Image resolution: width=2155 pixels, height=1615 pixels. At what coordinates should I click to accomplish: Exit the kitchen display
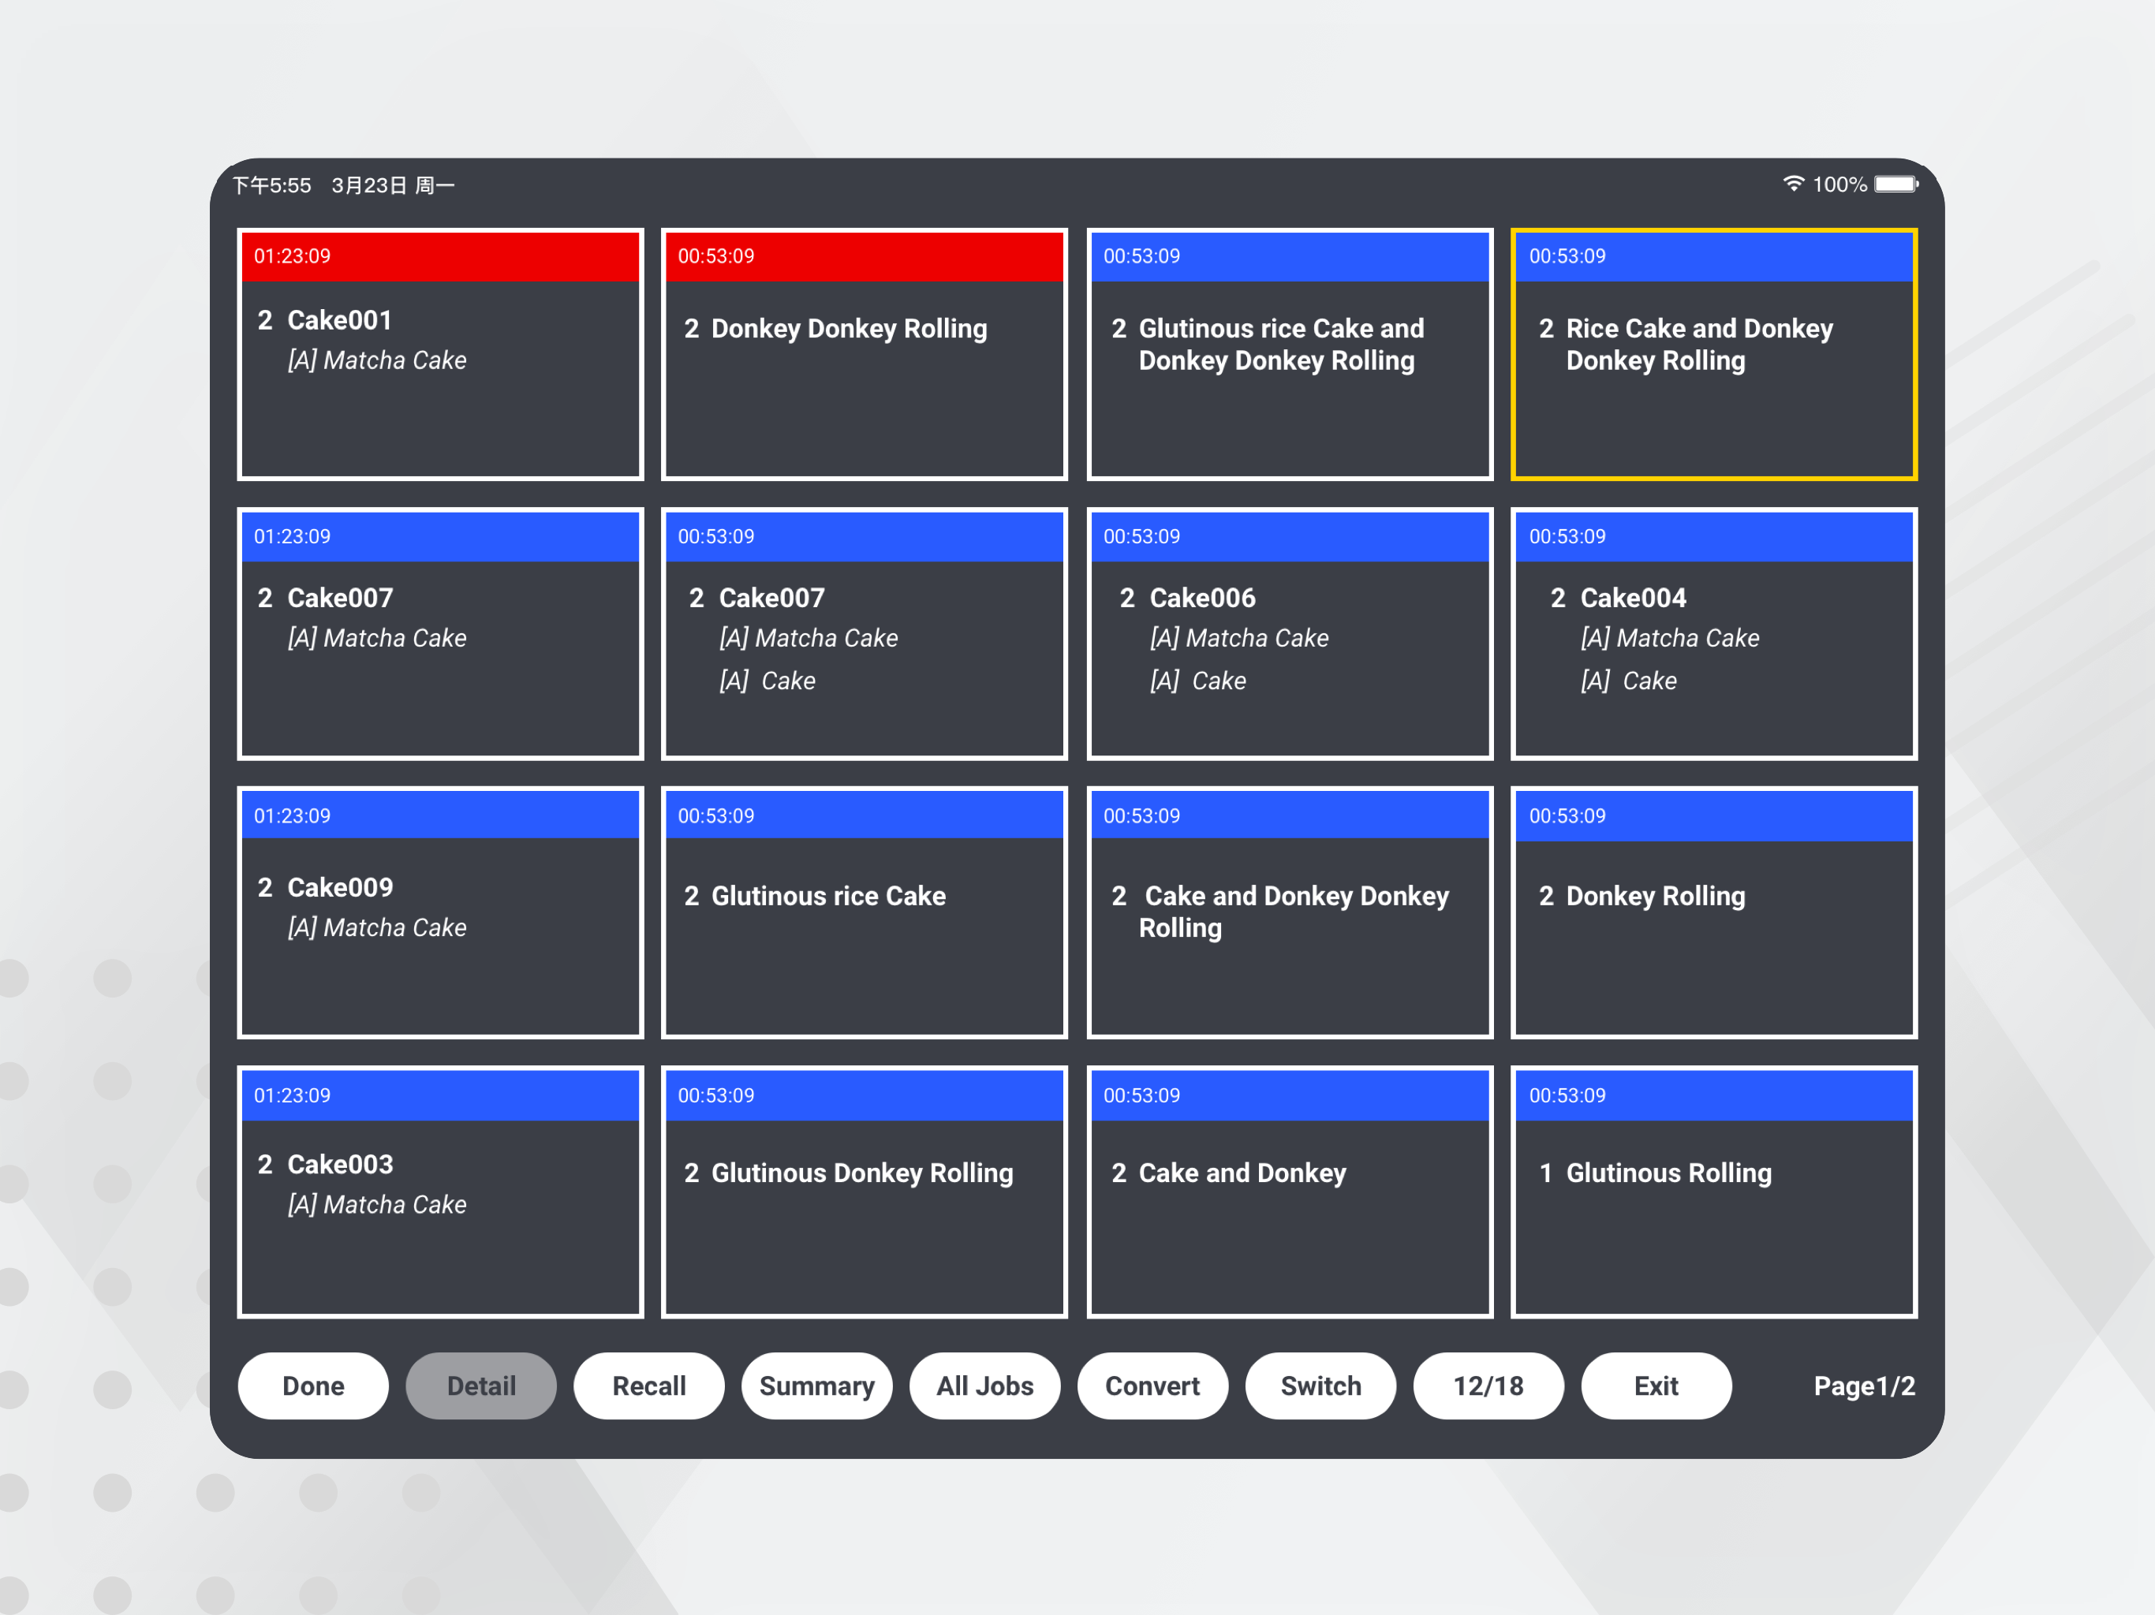[x=1656, y=1385]
